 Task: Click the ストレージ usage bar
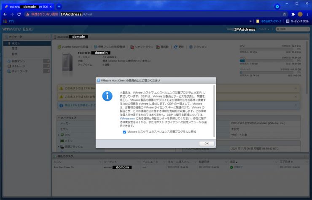coord(266,72)
